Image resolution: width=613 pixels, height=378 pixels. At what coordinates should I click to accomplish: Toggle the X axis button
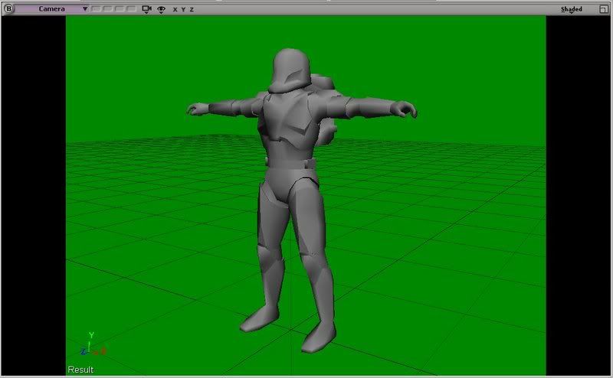point(175,9)
